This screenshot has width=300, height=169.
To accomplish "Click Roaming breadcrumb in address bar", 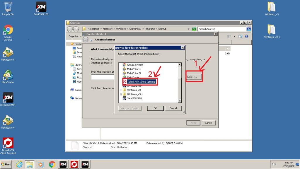I will coord(95,29).
